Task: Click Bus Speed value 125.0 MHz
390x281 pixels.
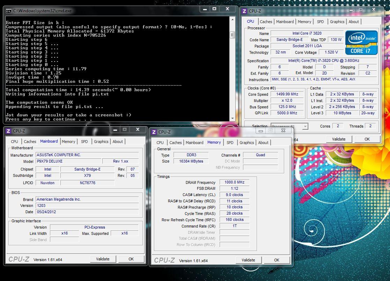Action: (x=287, y=107)
